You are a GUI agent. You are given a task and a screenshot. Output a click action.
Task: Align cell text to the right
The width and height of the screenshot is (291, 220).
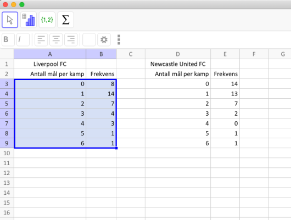tap(71, 40)
